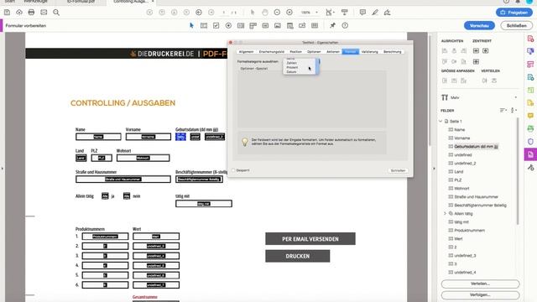Click the cloud upload icon
The width and height of the screenshot is (537, 302).
[x=19, y=13]
